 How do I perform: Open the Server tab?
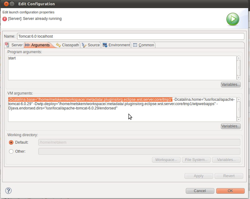click(x=14, y=45)
